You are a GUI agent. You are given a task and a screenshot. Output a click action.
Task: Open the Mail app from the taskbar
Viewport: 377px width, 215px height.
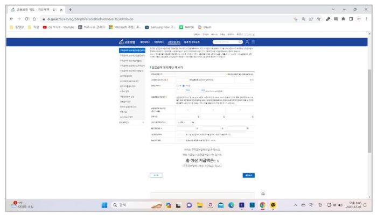(x=221, y=205)
